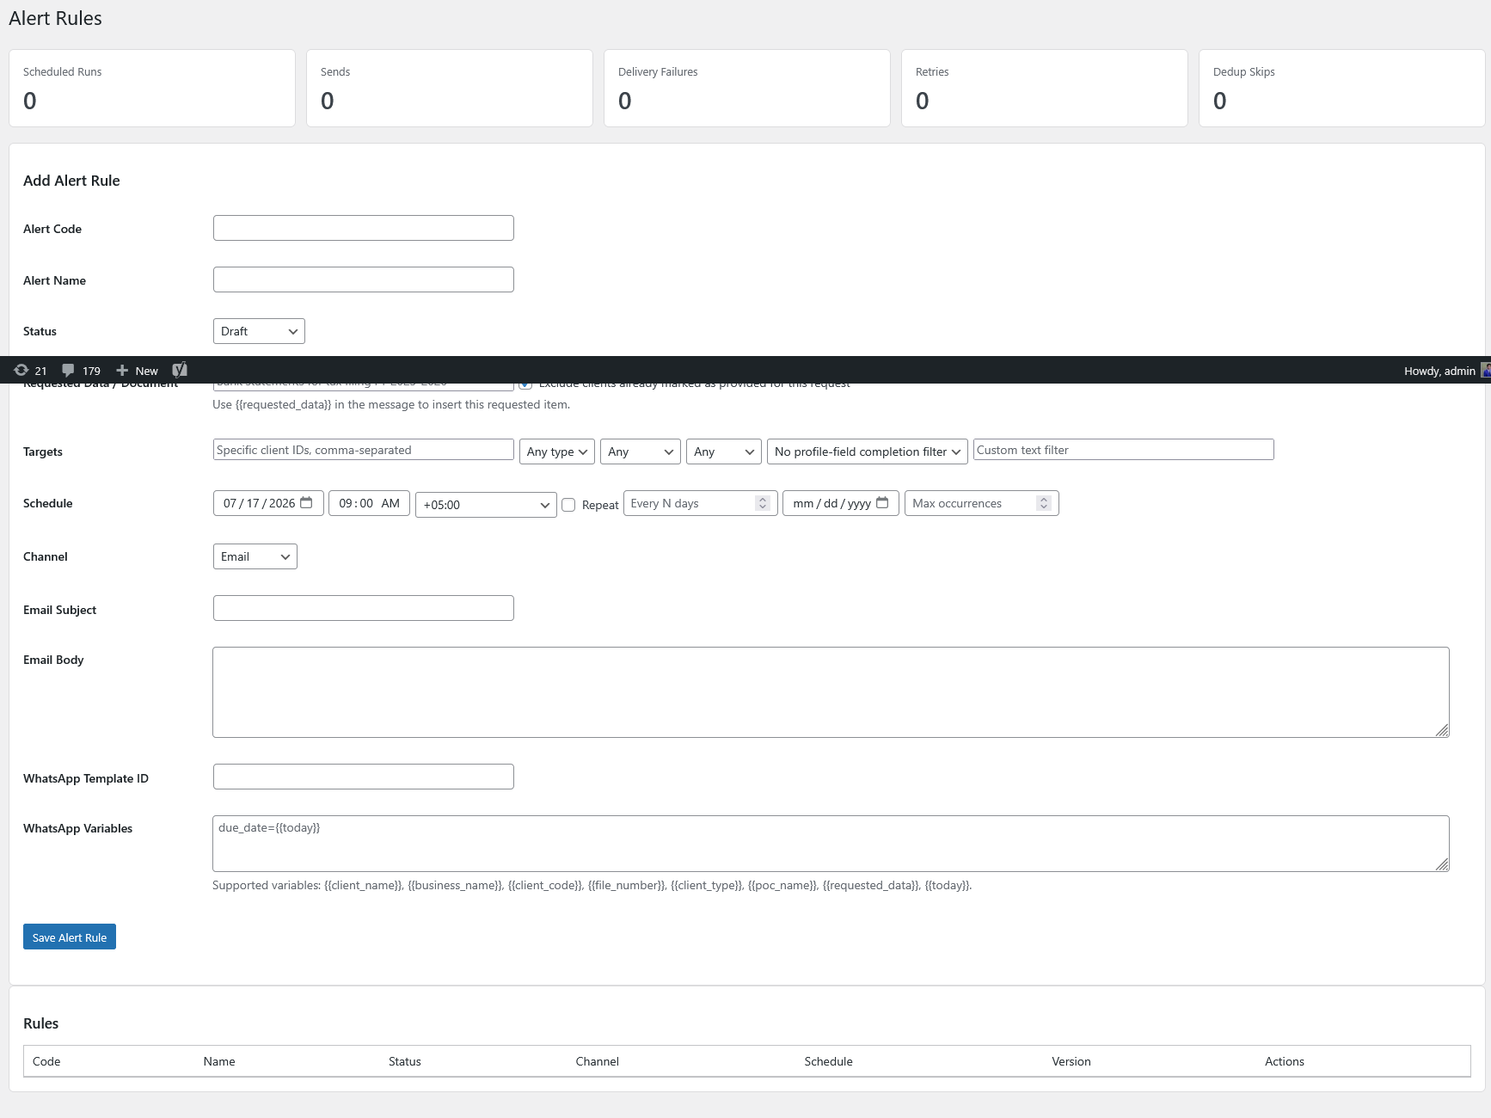Viewport: 1491px width, 1118px height.
Task: Click the Name column header
Action: pos(219,1061)
